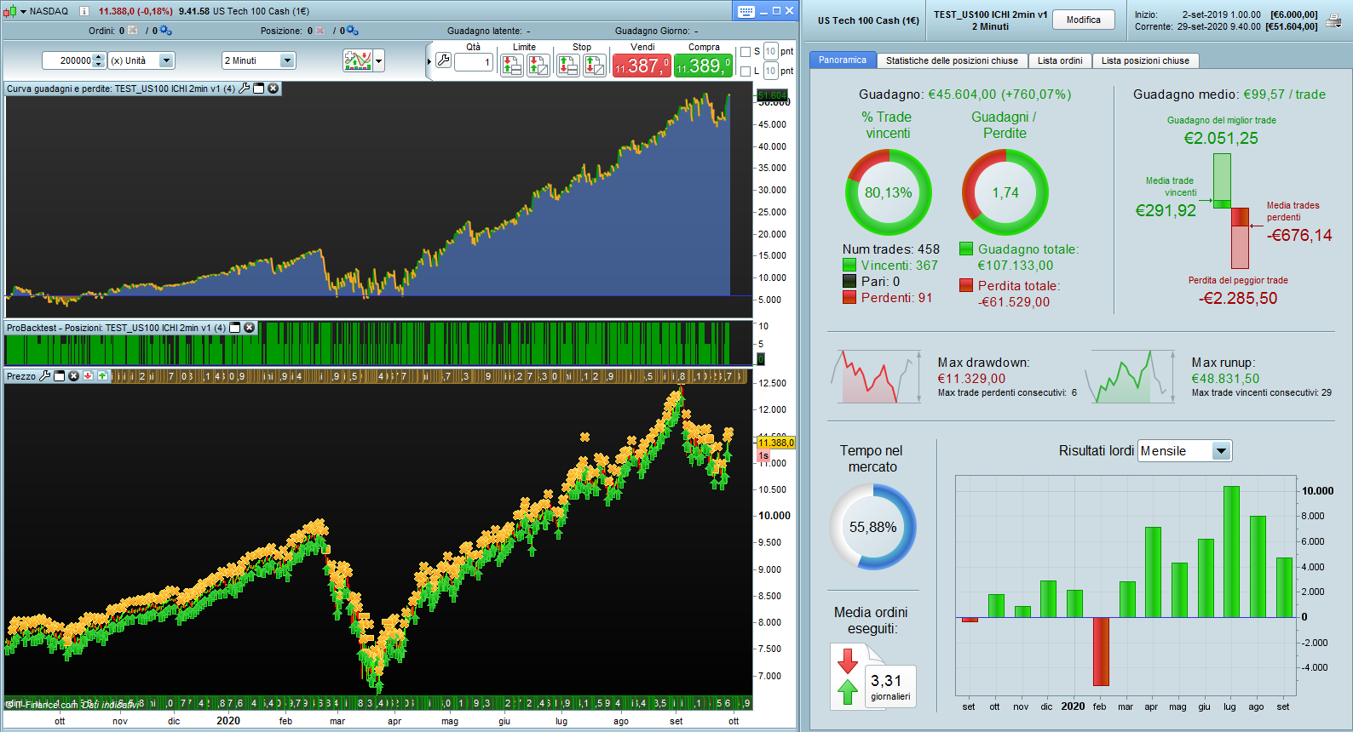Enable the L (limit) checkbox
The image size is (1353, 732).
coord(746,71)
